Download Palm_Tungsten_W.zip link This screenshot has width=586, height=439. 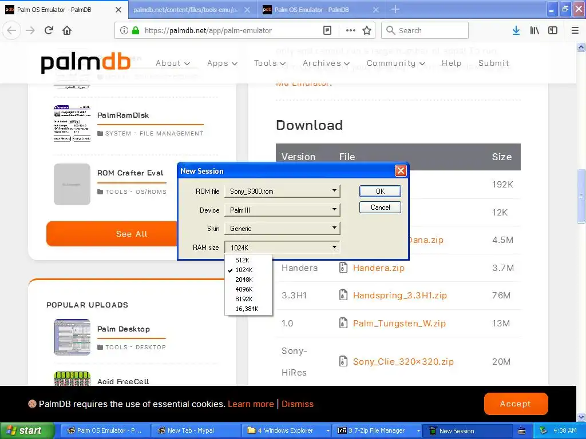(x=399, y=323)
